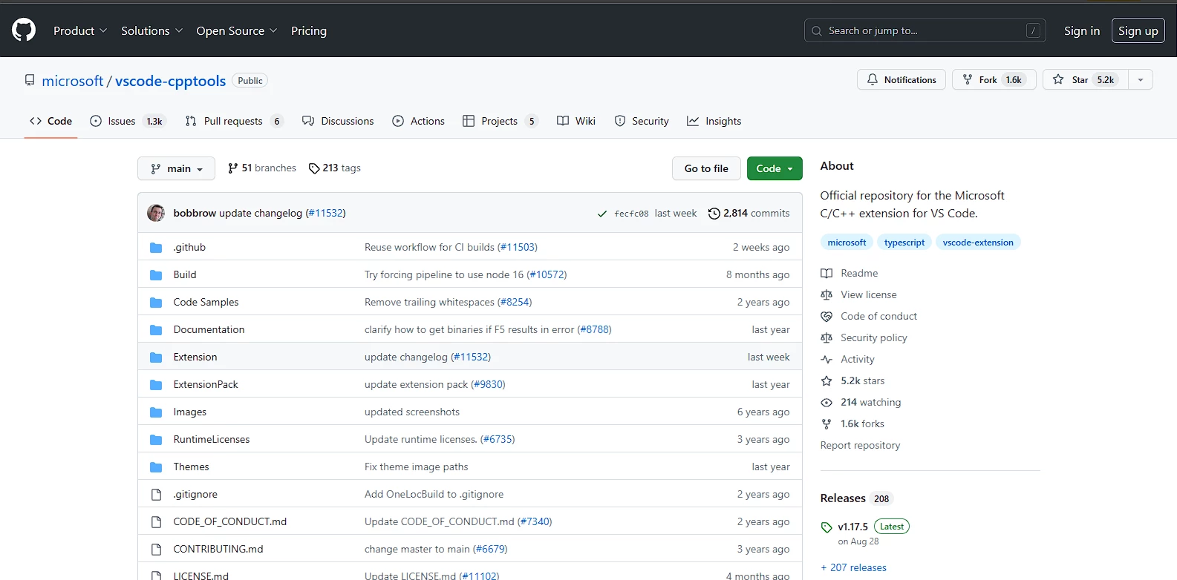Image resolution: width=1177 pixels, height=580 pixels.
Task: Switch to the Pull requests tab
Action: [x=232, y=121]
